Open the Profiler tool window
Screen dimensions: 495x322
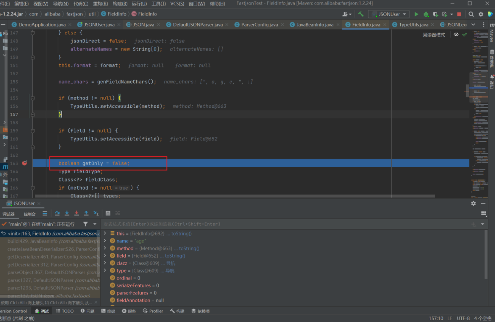pyautogui.click(x=153, y=311)
